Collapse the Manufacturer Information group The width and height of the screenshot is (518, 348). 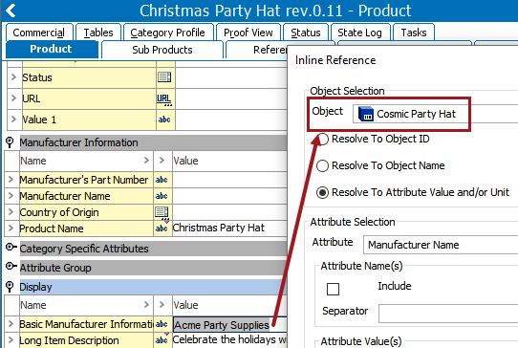[10, 142]
